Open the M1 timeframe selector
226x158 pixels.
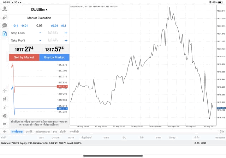tap(5, 124)
